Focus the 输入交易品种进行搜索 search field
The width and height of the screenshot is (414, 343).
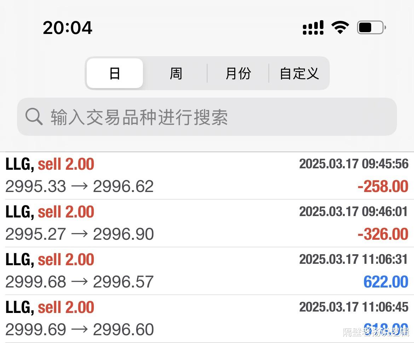pyautogui.click(x=212, y=117)
